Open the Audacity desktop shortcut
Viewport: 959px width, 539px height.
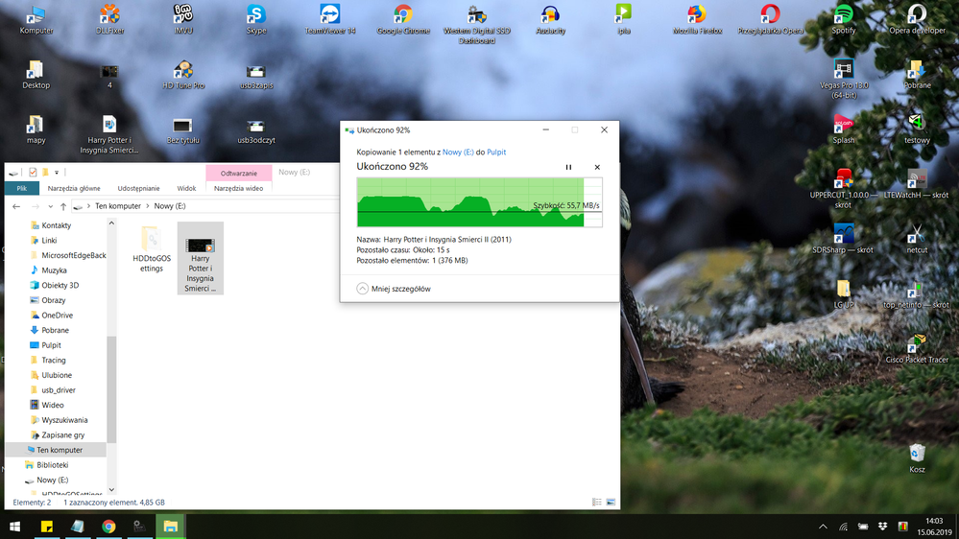click(550, 18)
